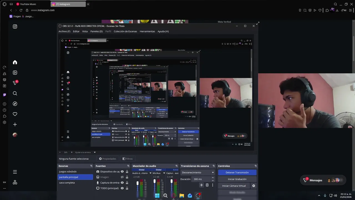The image size is (355, 200).
Task: Open Instagram search magnifier in sidebar
Action: click(15, 93)
